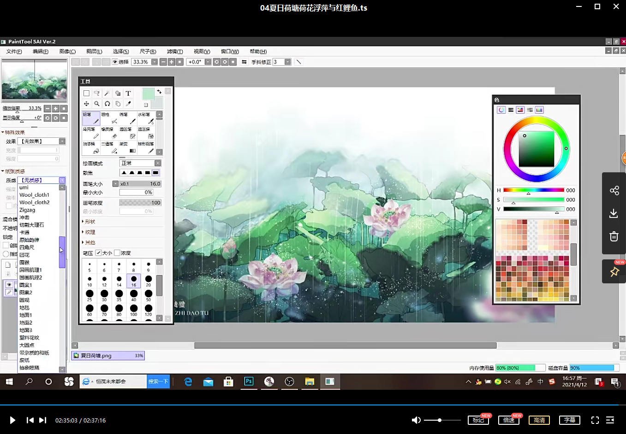
Task: Select the rectangular selection tool
Action: 86,93
